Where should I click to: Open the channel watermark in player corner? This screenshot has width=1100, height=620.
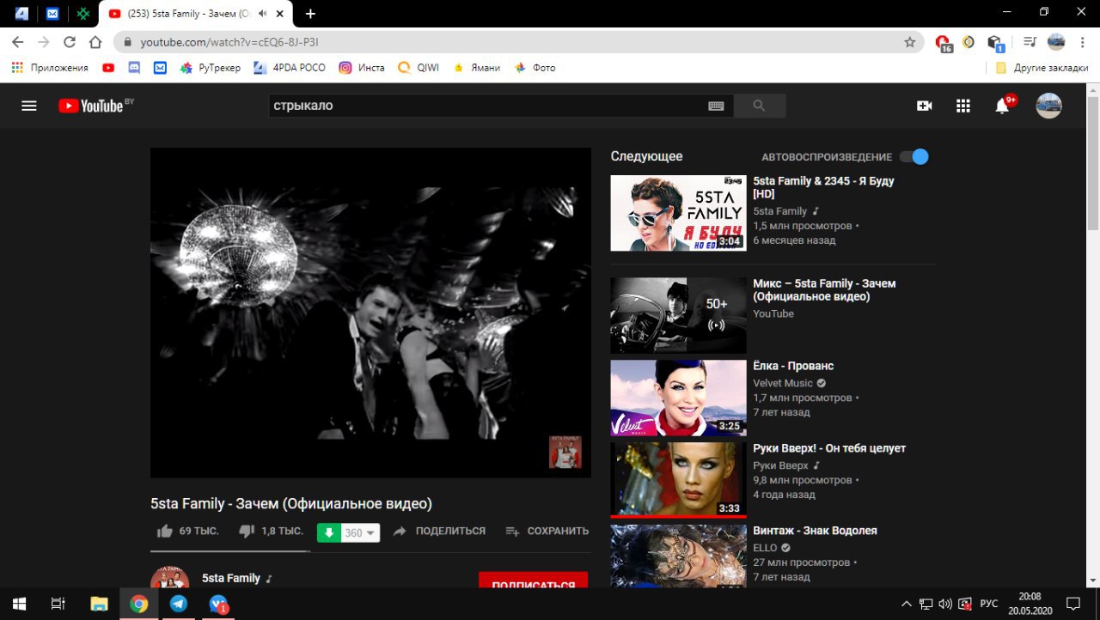click(565, 452)
